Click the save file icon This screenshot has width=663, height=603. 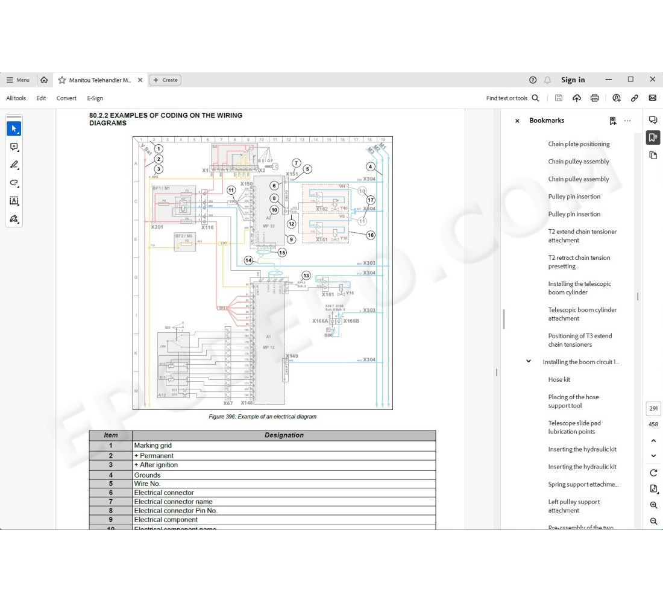pos(559,98)
